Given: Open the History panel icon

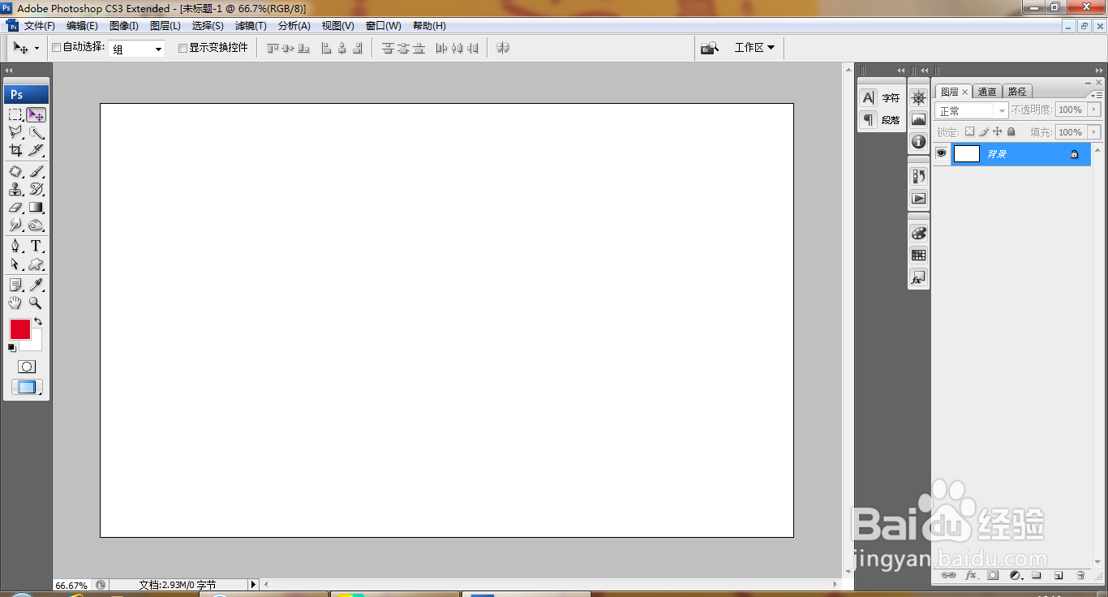Looking at the screenshot, I should 918,176.
